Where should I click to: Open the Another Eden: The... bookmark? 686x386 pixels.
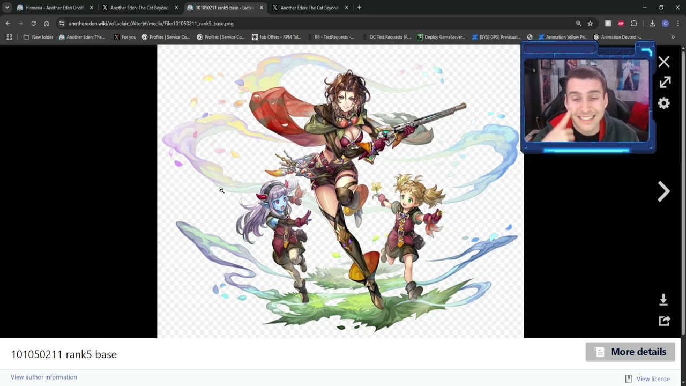[81, 37]
